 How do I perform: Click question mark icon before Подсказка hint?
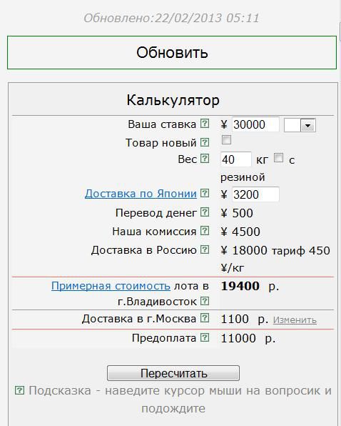coord(19,390)
